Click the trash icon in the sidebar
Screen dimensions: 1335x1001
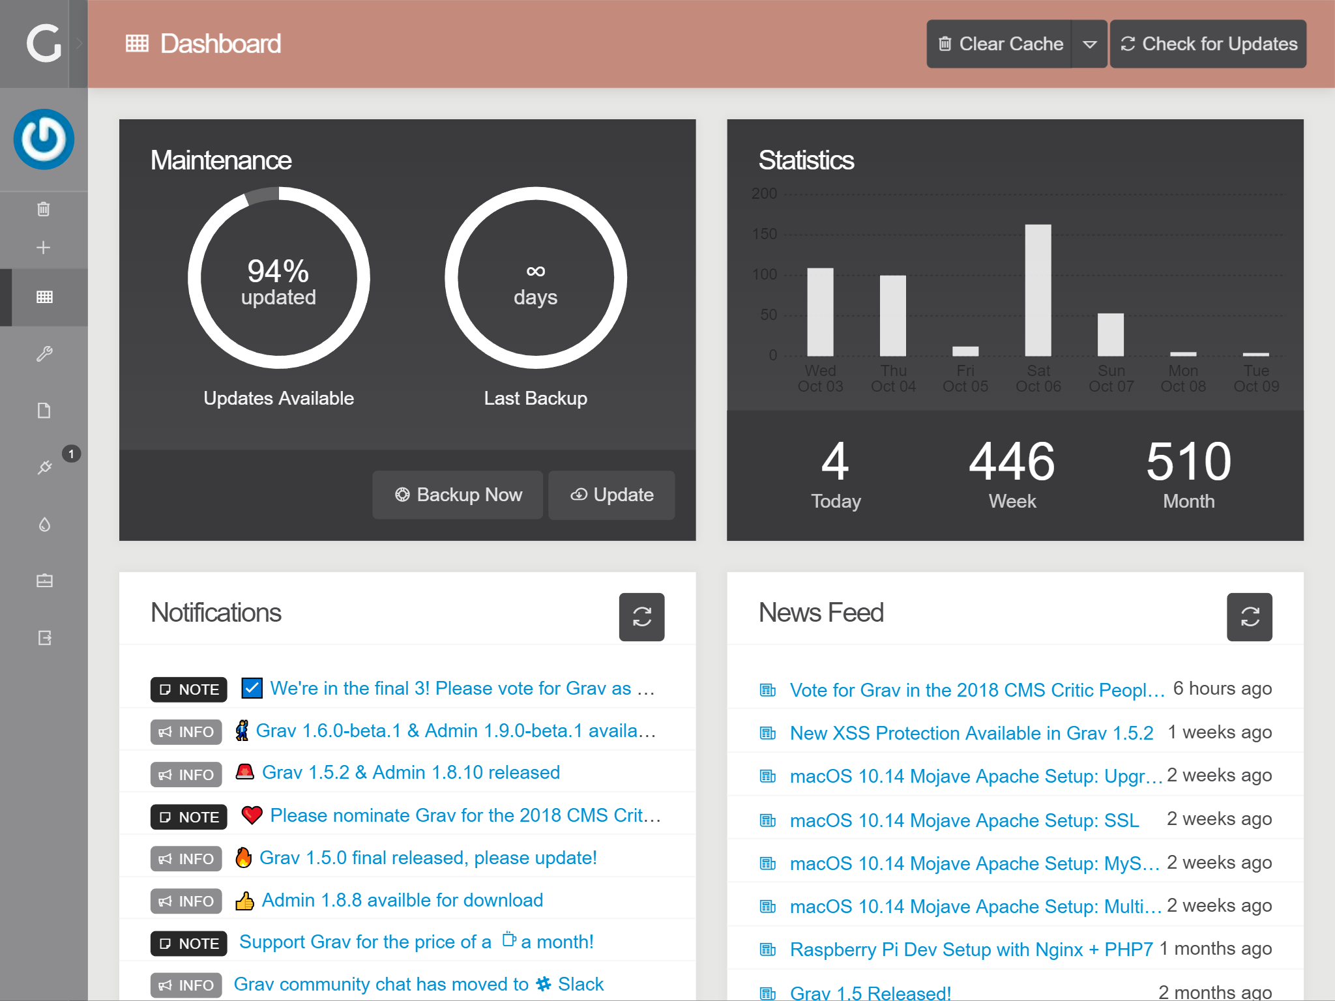pyautogui.click(x=44, y=209)
